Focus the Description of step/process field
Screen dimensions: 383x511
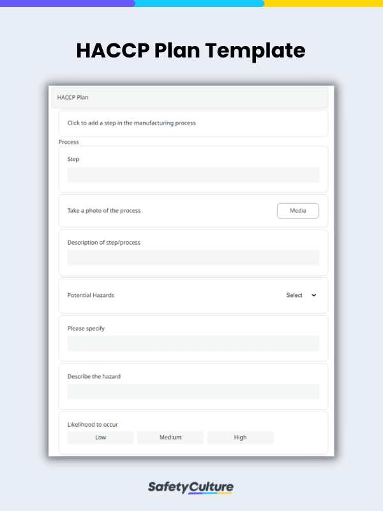click(193, 257)
